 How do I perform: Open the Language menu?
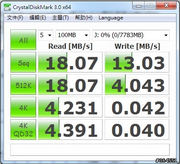(x=111, y=18)
